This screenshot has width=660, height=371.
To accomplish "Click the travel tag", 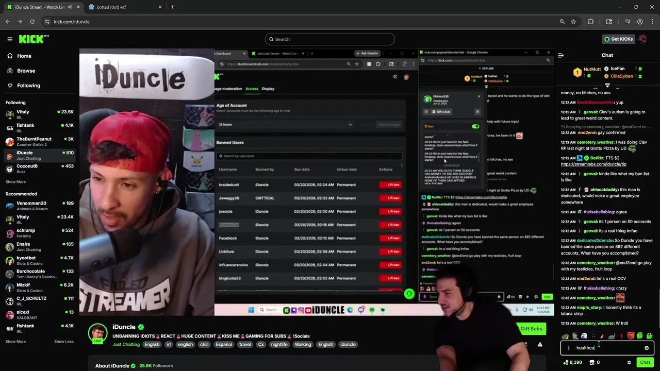I will coord(245,345).
